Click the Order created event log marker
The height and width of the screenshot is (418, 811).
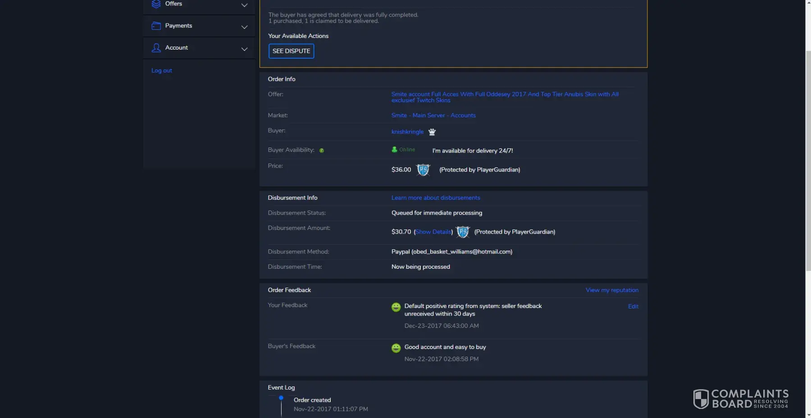tap(281, 398)
